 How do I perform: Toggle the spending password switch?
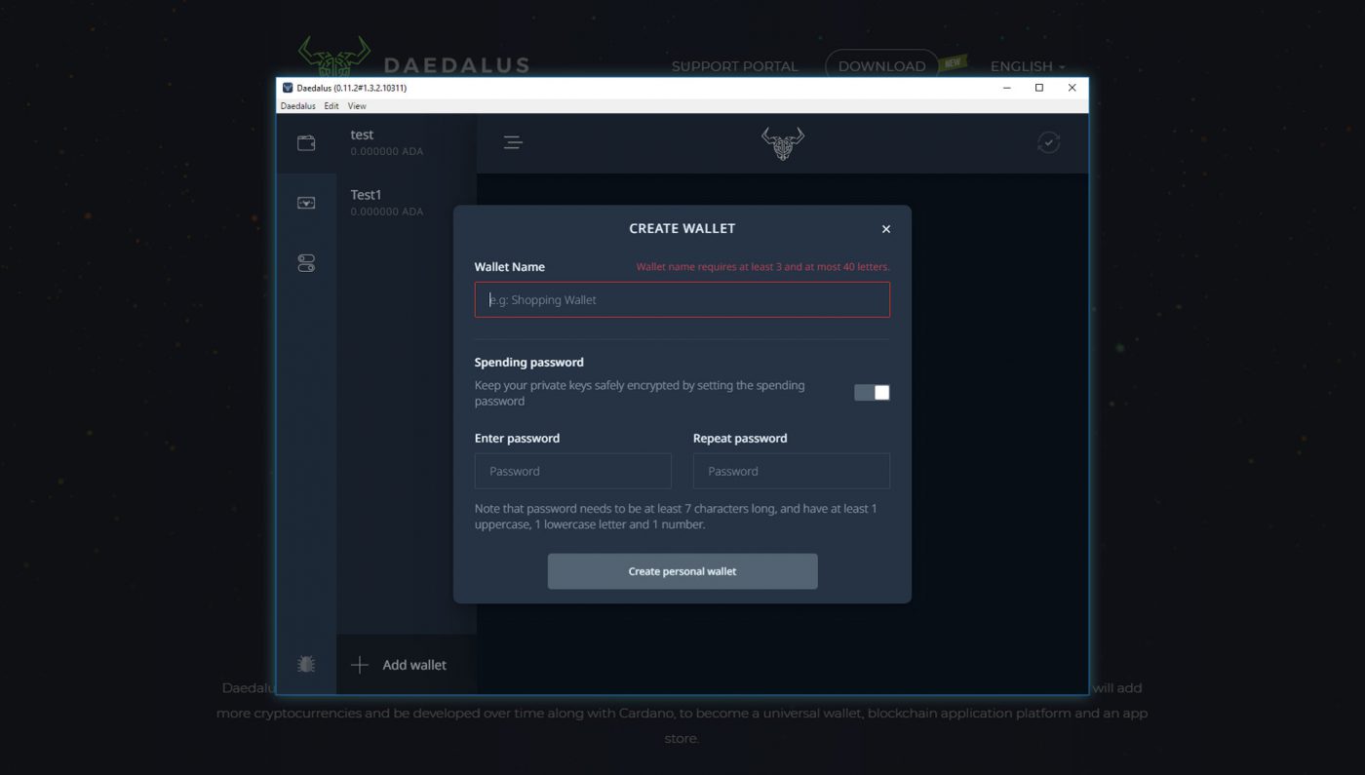click(x=872, y=392)
